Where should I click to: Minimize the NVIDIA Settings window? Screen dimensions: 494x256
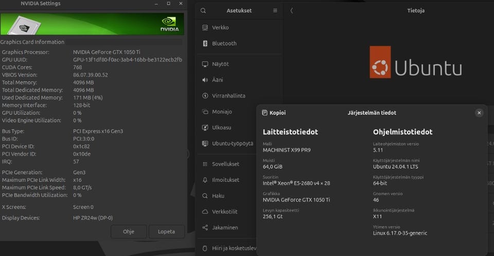pyautogui.click(x=156, y=4)
